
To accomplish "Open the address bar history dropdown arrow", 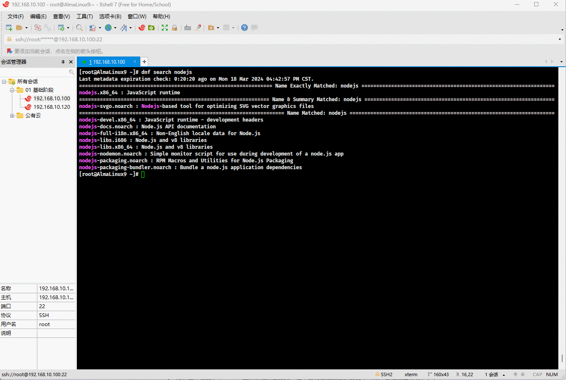I will coord(560,40).
